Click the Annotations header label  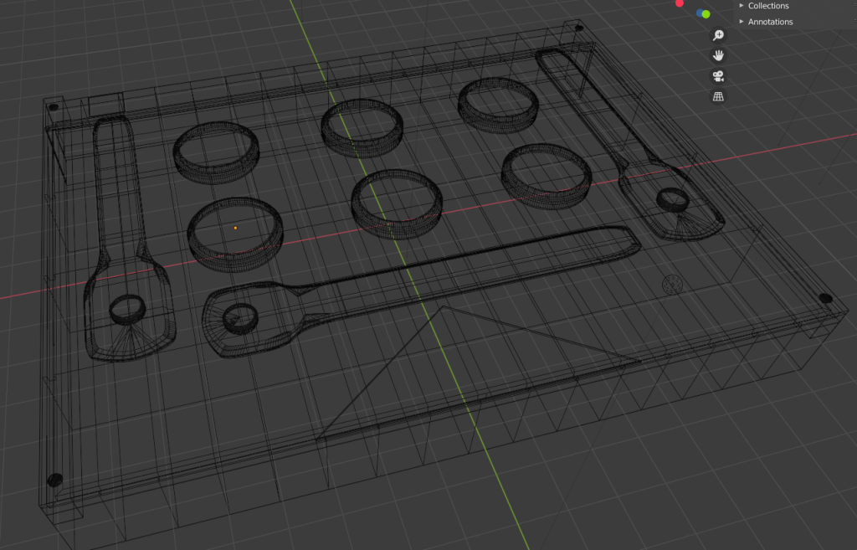pyautogui.click(x=770, y=21)
